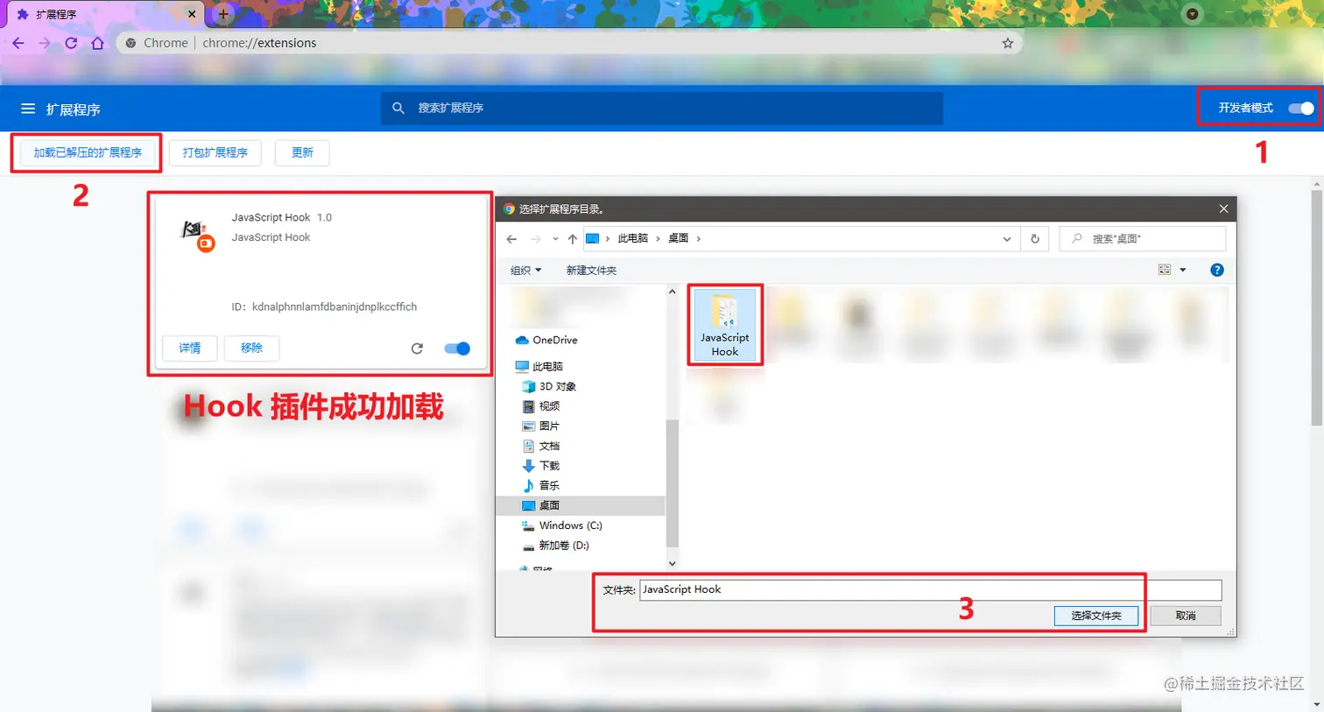This screenshot has height=712, width=1324.
Task: Select the JavaScript Hook folder
Action: (724, 325)
